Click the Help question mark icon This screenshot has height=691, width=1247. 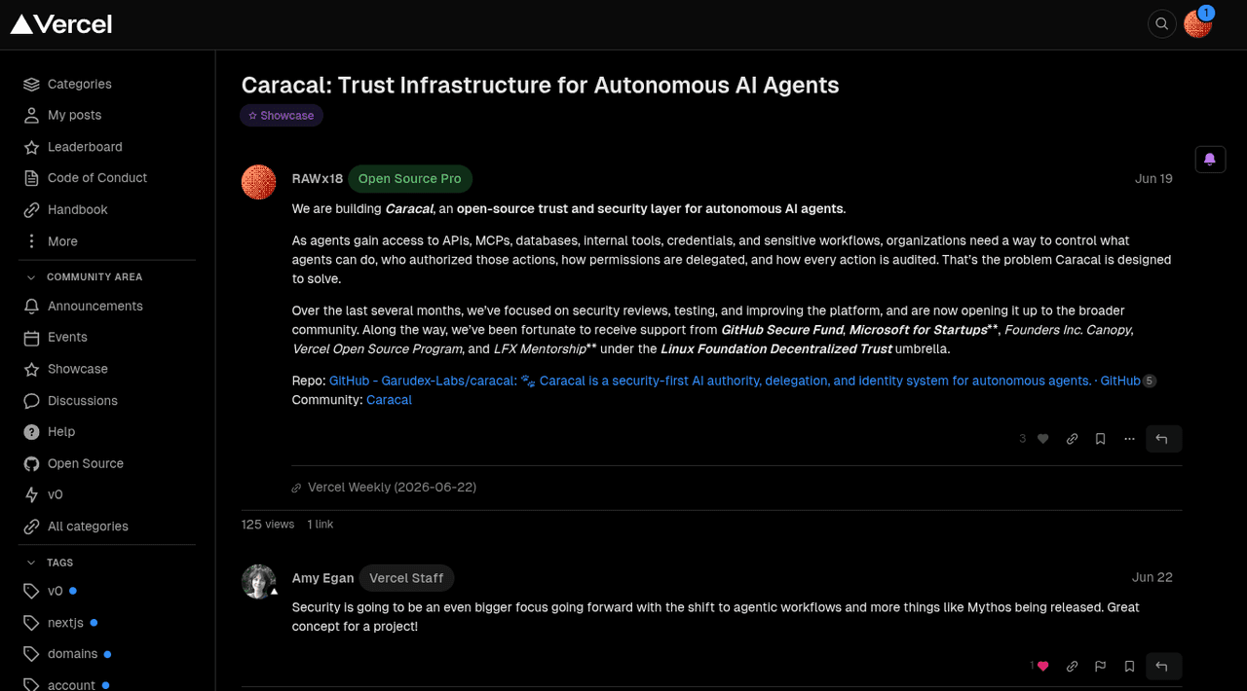[31, 432]
